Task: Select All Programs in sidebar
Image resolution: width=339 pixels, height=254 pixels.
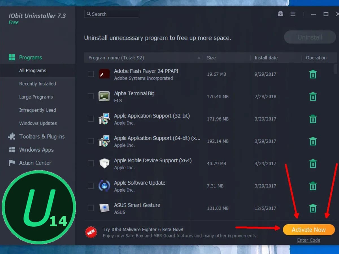Action: pyautogui.click(x=33, y=71)
